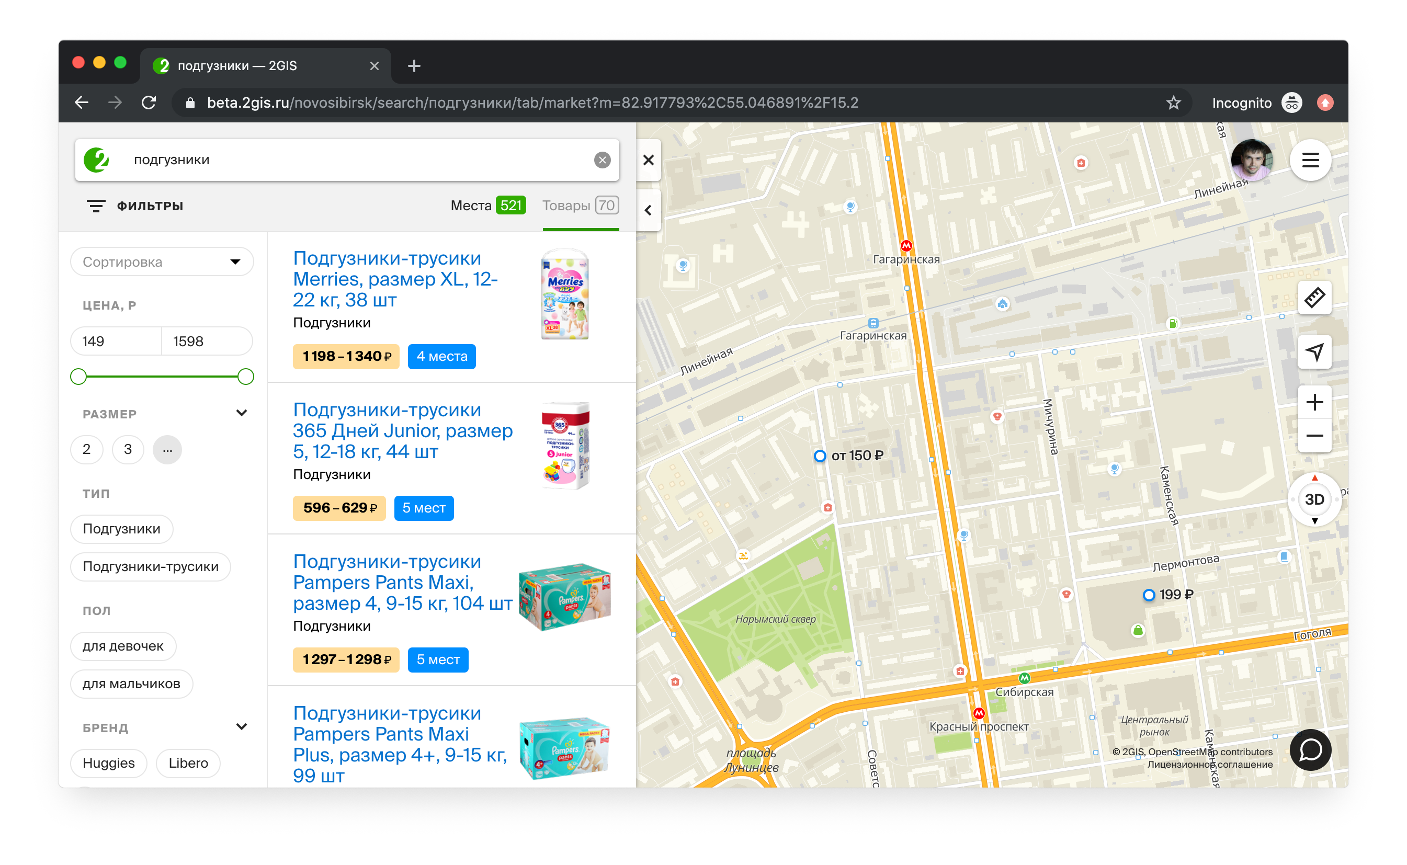Clear the search field text
Image resolution: width=1407 pixels, height=865 pixels.
click(x=602, y=160)
